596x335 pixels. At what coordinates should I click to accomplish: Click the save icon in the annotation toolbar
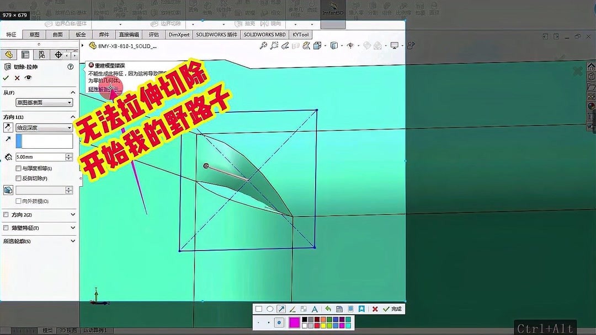338,309
